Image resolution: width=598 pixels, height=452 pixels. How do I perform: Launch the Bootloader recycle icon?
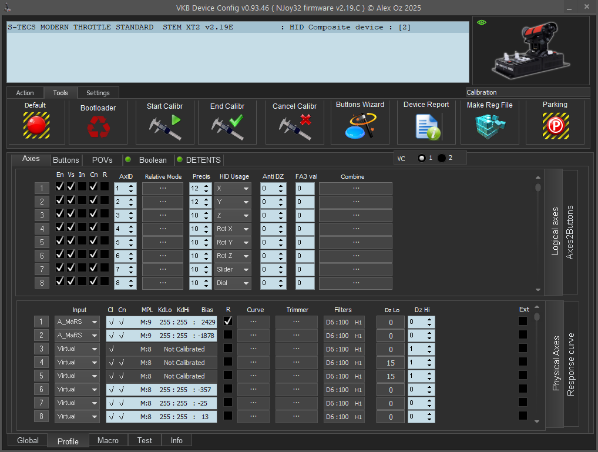(99, 126)
